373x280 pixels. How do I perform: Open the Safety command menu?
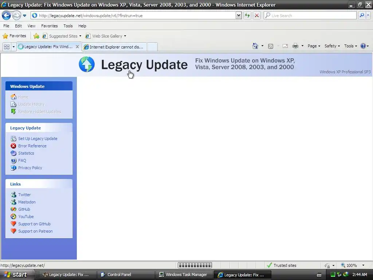(x=332, y=46)
